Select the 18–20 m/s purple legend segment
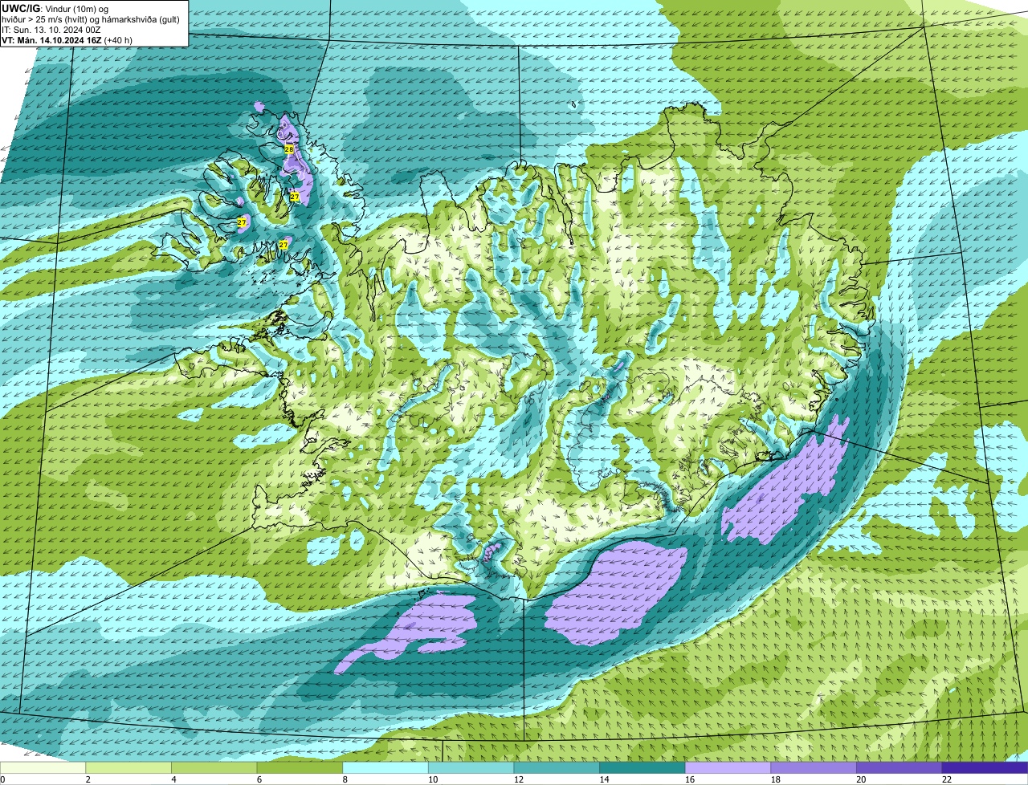This screenshot has height=785, width=1028. pyautogui.click(x=814, y=767)
